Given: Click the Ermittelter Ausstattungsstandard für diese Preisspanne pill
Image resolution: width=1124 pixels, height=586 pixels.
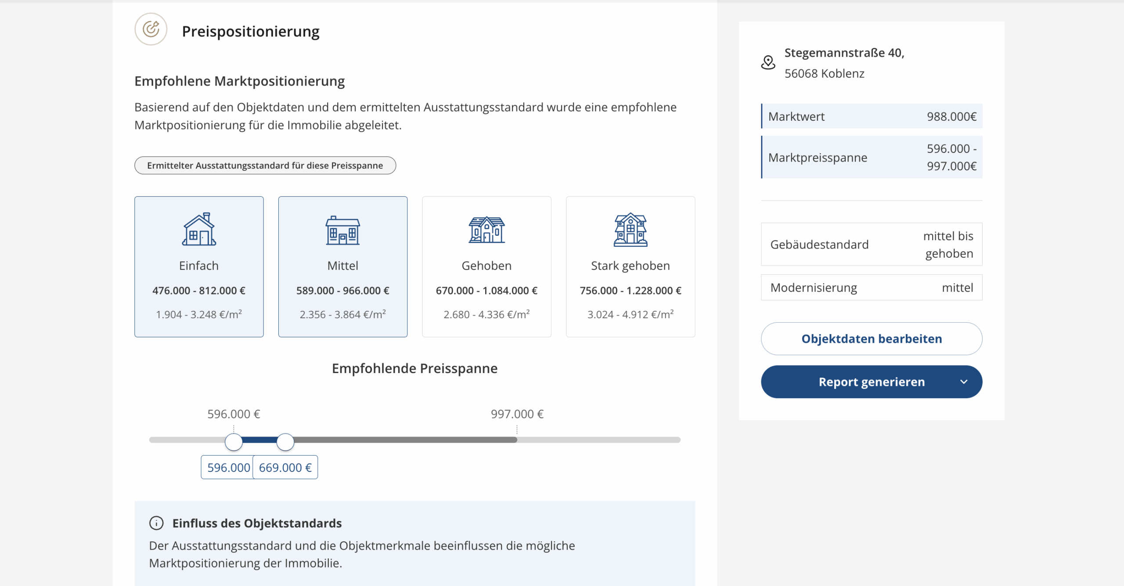Looking at the screenshot, I should (265, 165).
